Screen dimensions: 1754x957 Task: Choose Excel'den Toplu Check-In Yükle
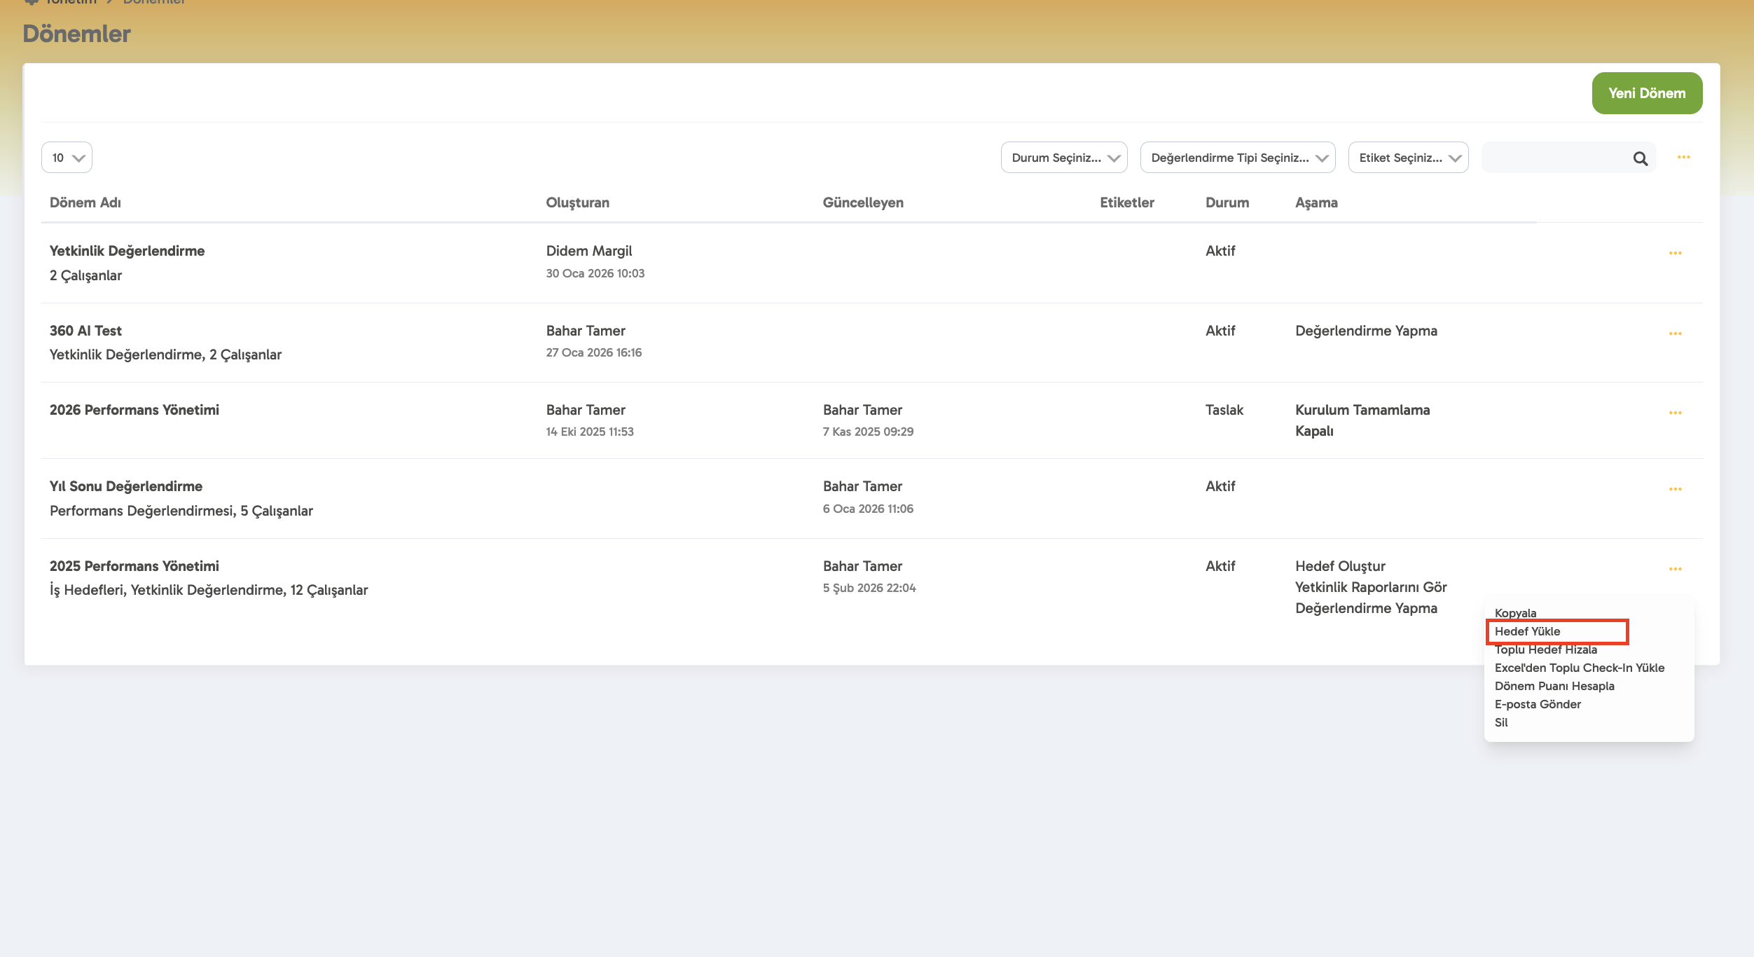coord(1579,668)
